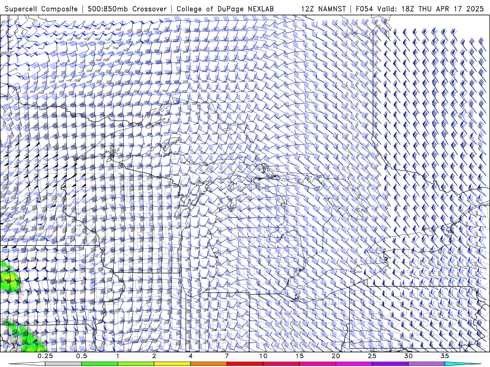Screen dimensions: 490x367
Task: Click the '1' legend value
Action: pyautogui.click(x=118, y=356)
